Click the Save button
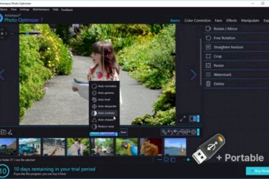The image size is (269, 179). click(123, 132)
